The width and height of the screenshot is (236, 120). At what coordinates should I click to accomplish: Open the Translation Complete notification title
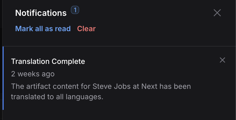click(x=48, y=62)
